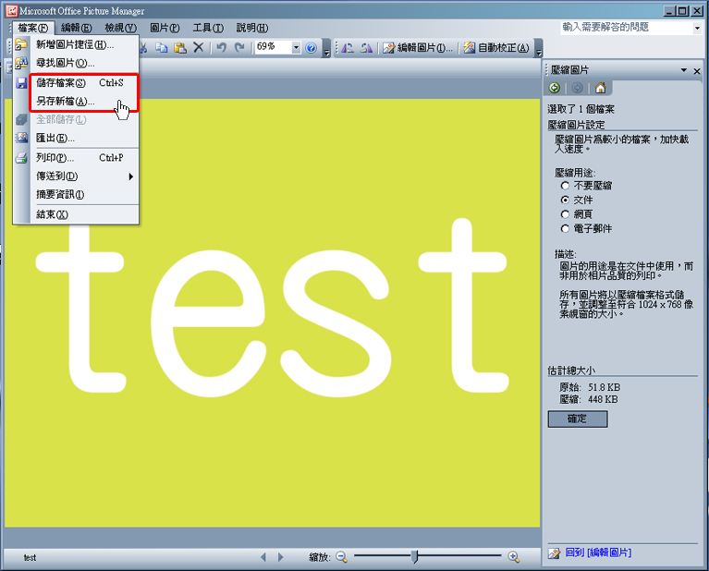This screenshot has width=709, height=571.
Task: Click the Home icon in task pane
Action: click(600, 88)
